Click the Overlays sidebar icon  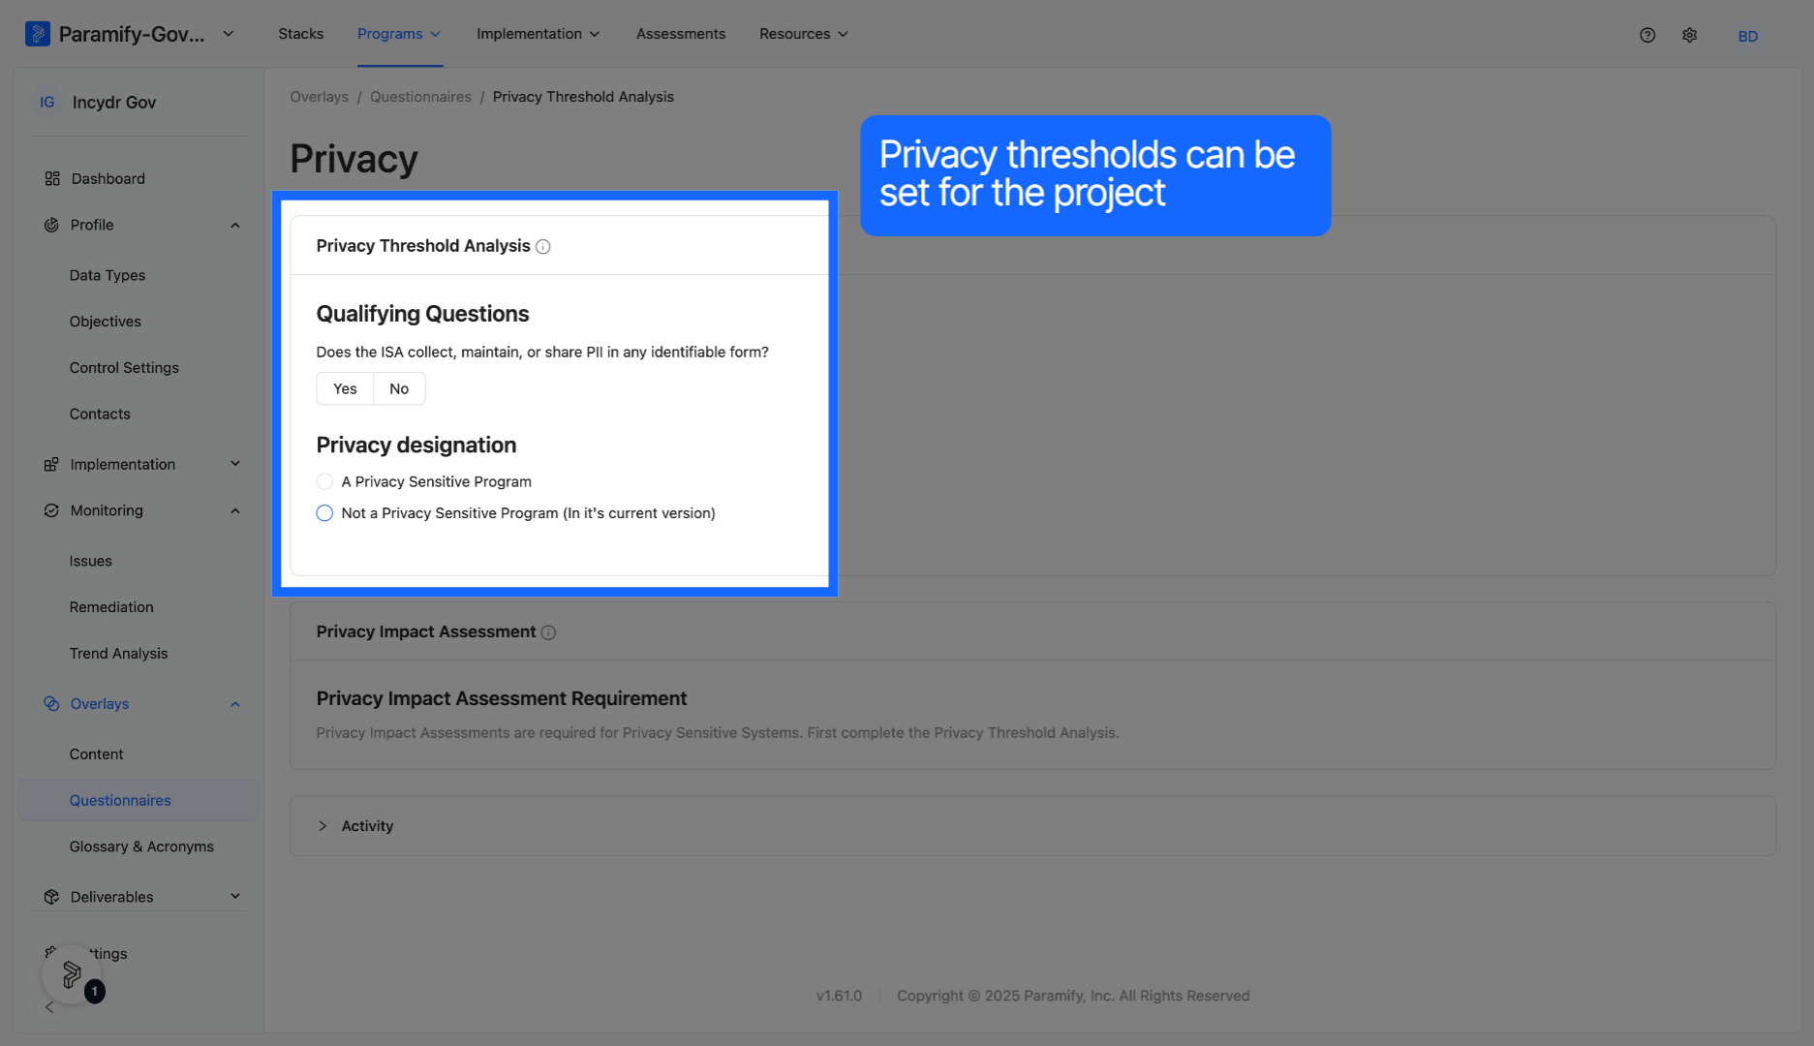pos(51,704)
